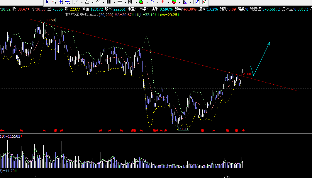Select the ruler triangle measuring tool

coord(185,2)
